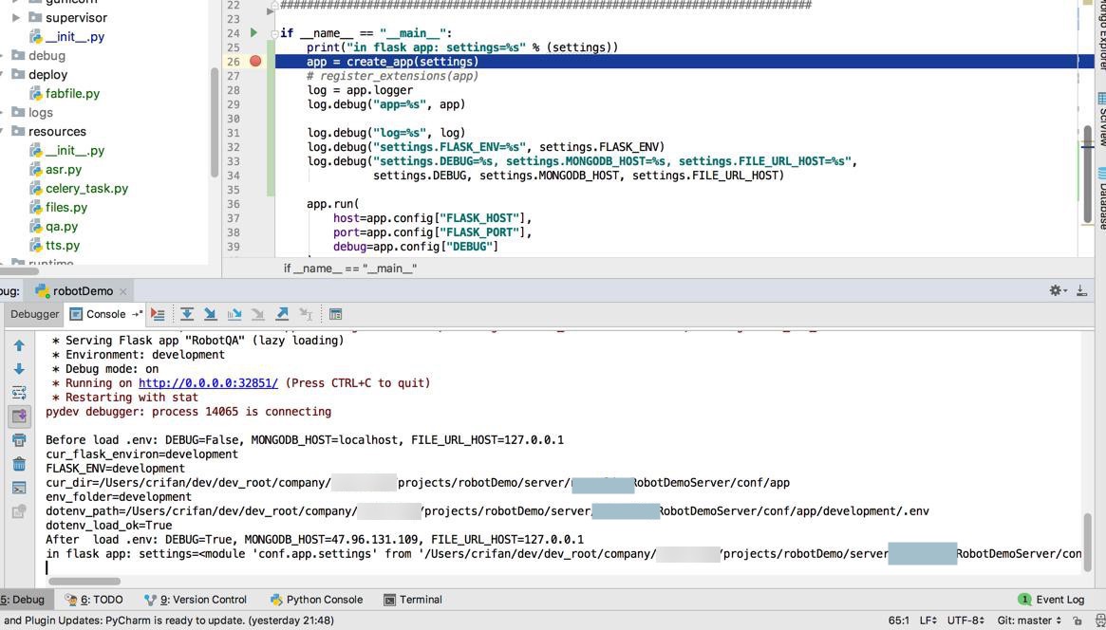Open the Git: master branch dropdown

(1029, 621)
